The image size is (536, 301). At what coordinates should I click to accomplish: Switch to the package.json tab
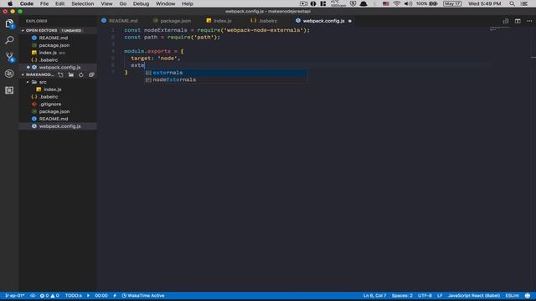(x=173, y=21)
